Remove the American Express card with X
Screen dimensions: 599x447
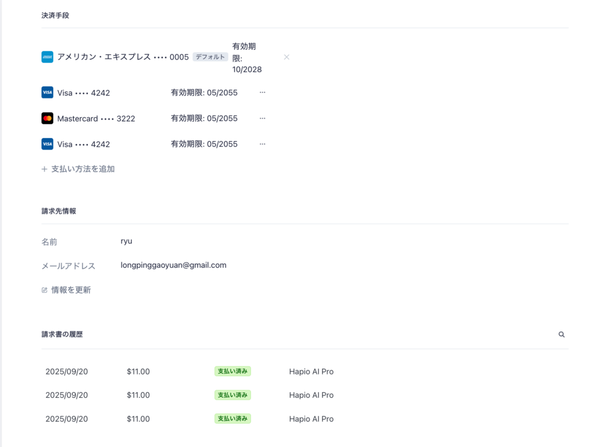click(x=287, y=57)
